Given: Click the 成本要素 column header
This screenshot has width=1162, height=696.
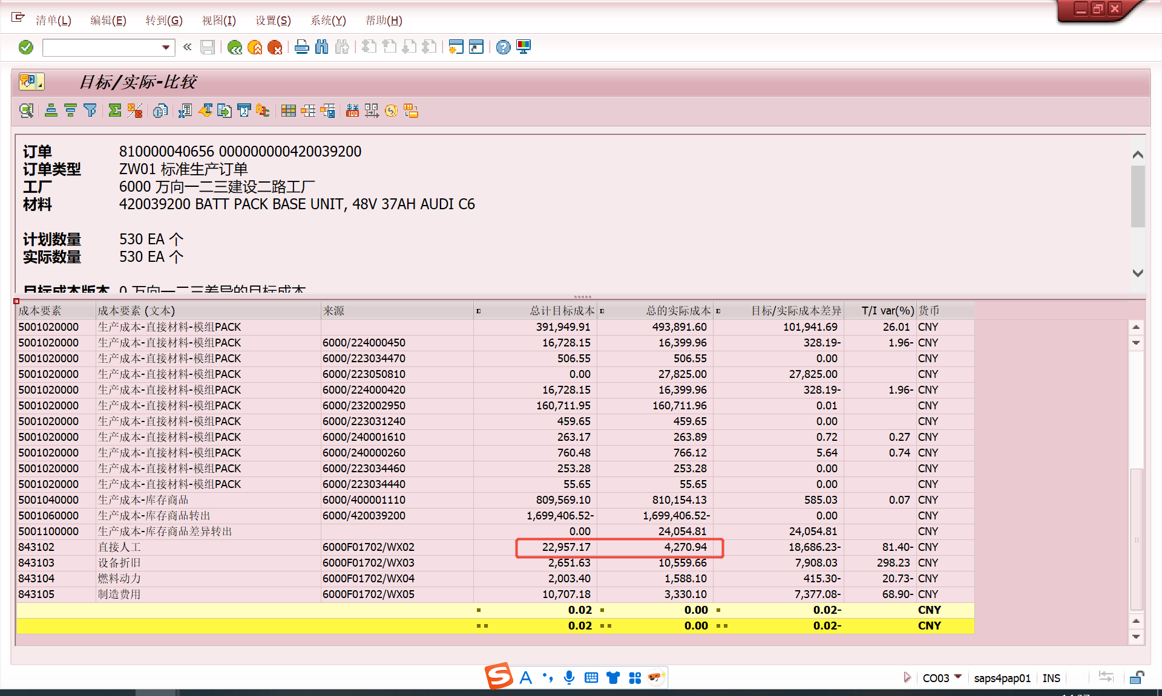Looking at the screenshot, I should pos(40,311).
